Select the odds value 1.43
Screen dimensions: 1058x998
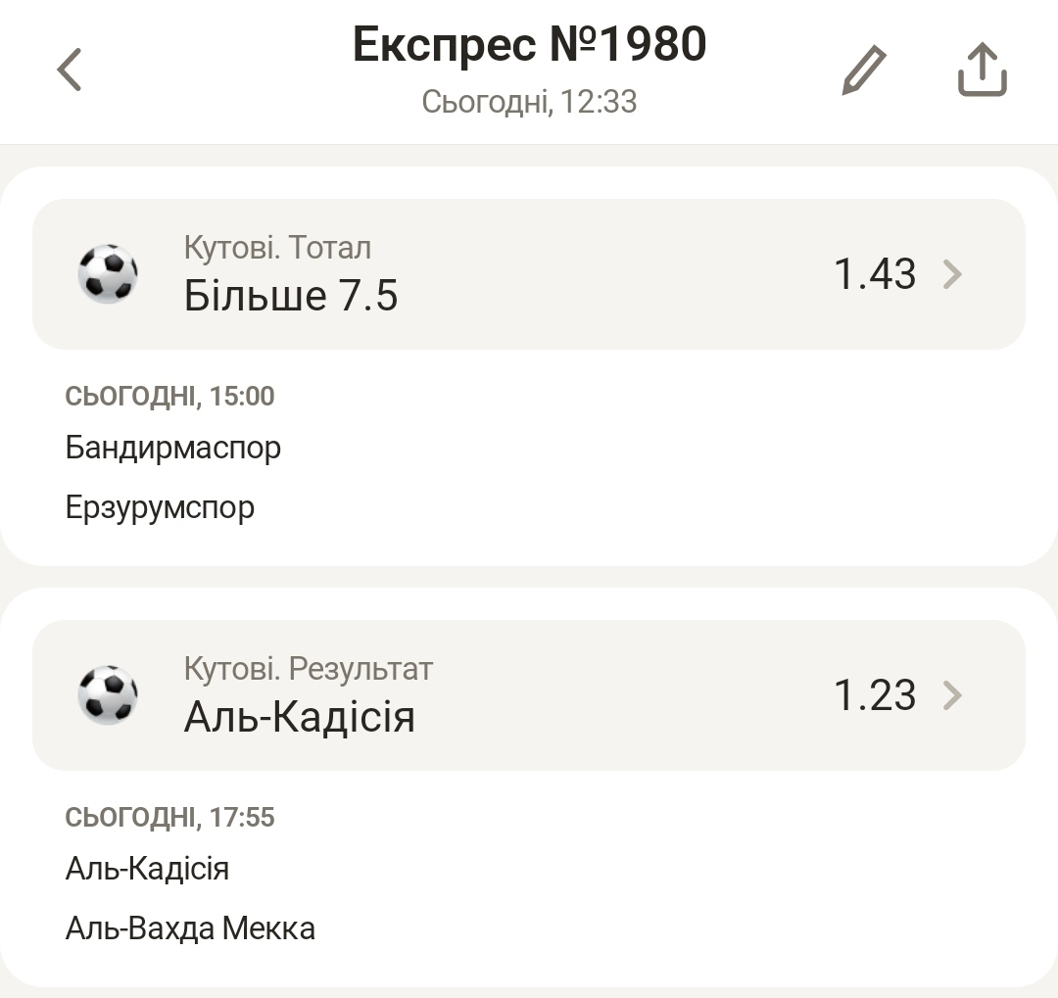(875, 274)
